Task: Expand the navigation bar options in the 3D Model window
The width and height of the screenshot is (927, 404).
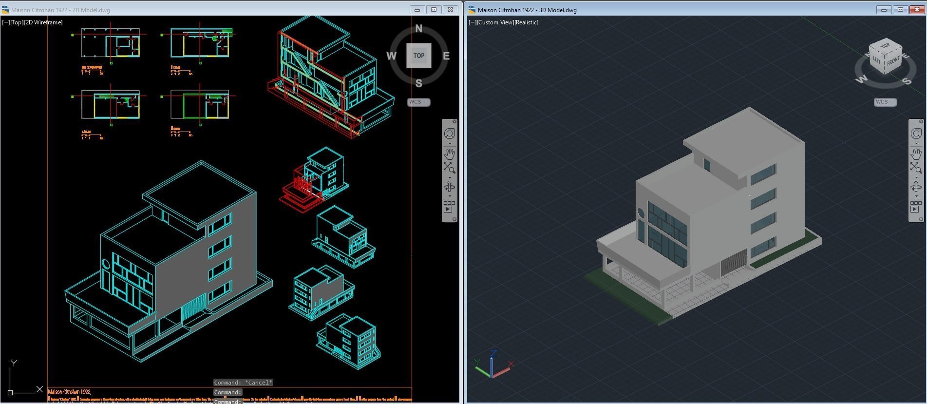Action: (921, 219)
